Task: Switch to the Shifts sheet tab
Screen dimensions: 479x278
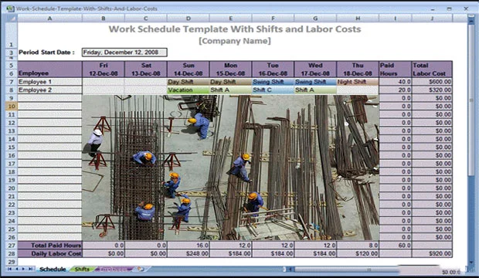Action: pos(82,269)
